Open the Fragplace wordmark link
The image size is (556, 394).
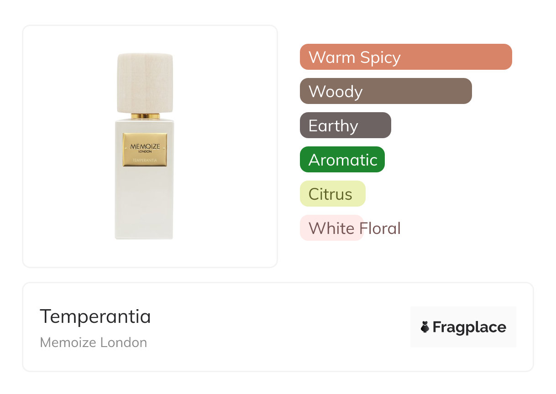pyautogui.click(x=469, y=327)
